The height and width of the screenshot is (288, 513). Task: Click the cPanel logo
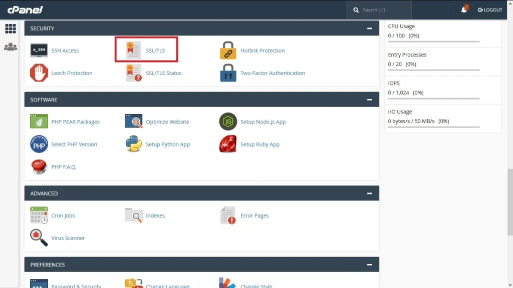click(x=25, y=10)
